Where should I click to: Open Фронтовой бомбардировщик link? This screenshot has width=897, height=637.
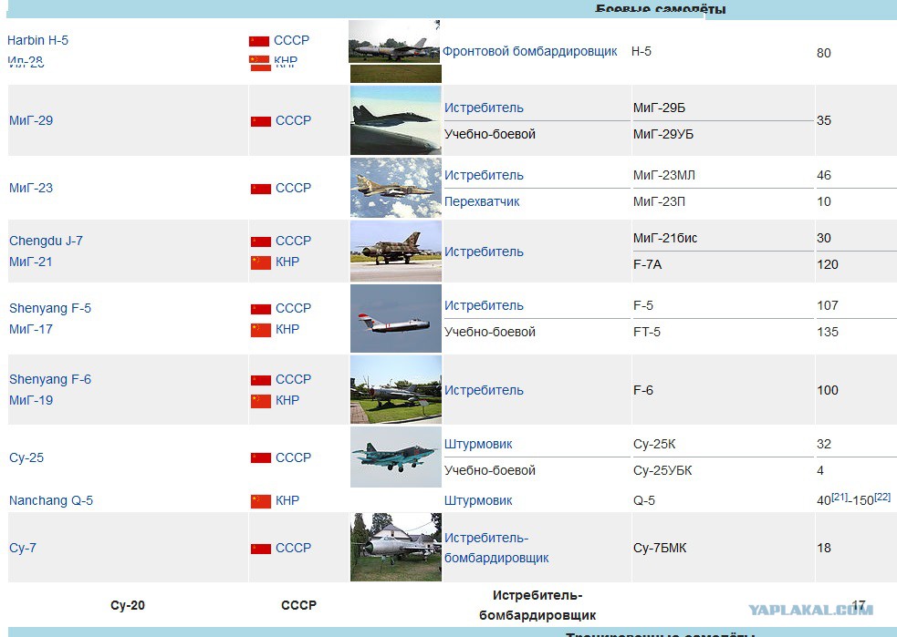click(x=530, y=51)
